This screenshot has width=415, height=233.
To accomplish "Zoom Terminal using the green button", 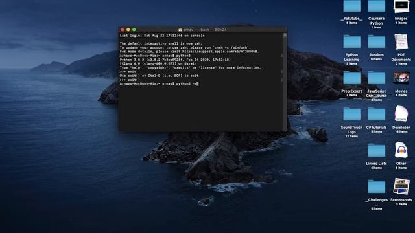I will coord(134,30).
